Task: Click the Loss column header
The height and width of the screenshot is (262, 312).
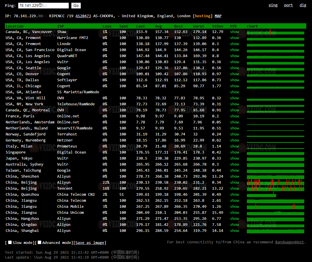Action: coord(107,26)
